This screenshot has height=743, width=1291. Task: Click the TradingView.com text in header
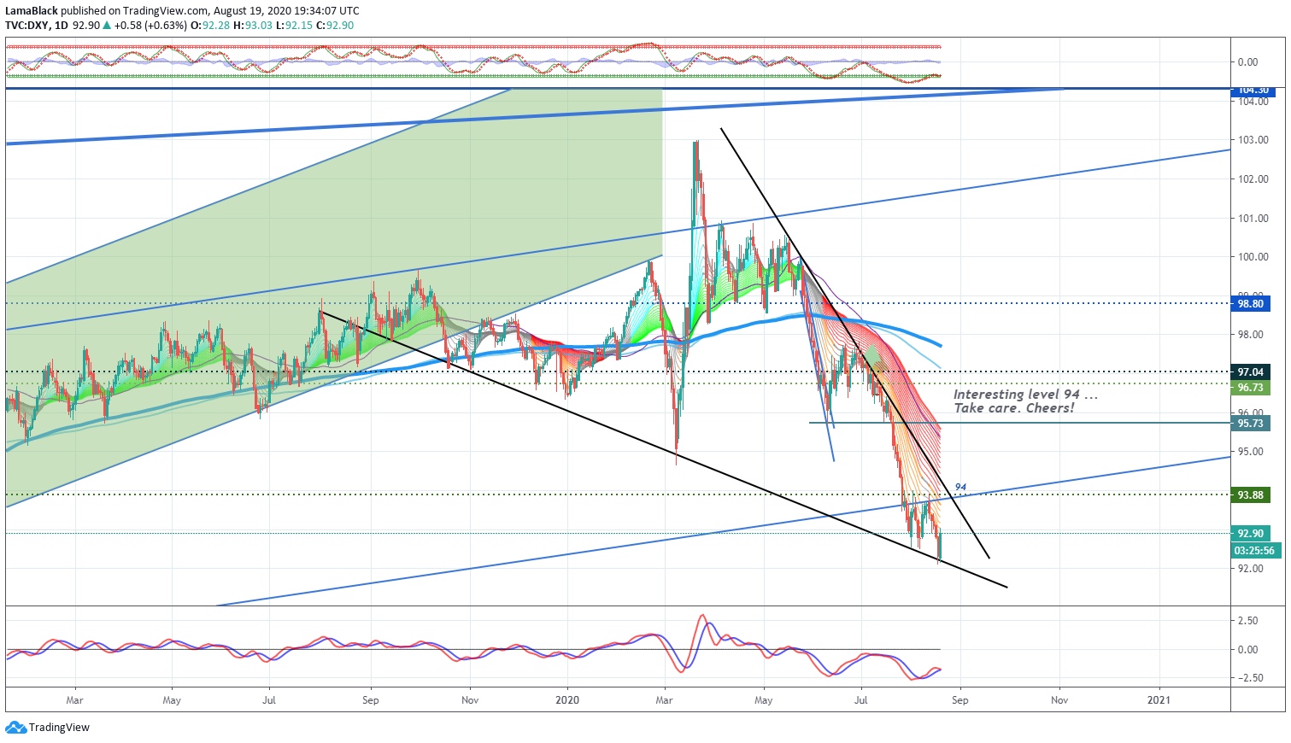[166, 11]
